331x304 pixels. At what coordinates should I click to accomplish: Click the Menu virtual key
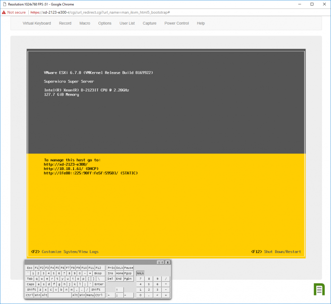tap(90, 295)
